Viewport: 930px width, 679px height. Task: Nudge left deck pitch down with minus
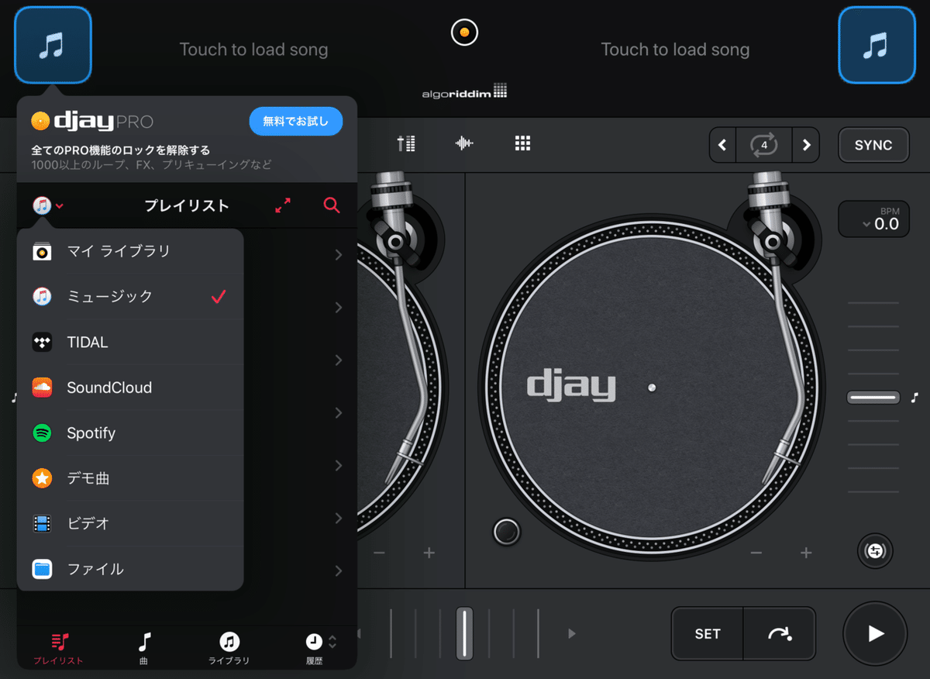[380, 553]
